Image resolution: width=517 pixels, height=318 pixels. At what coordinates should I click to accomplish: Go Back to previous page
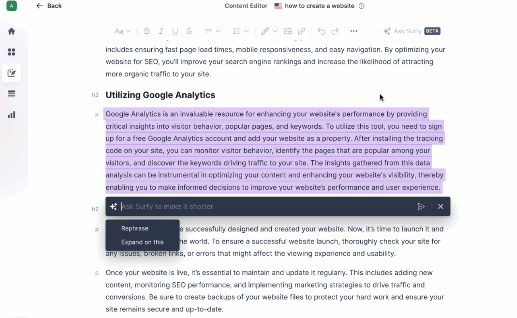[49, 6]
